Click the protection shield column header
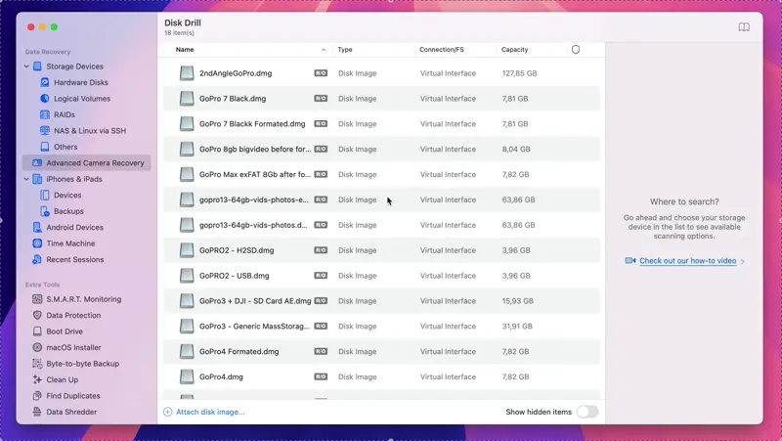Viewport: 782px width, 441px height. click(x=576, y=50)
